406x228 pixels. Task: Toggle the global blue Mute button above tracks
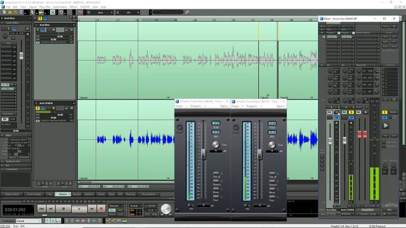(x=45, y=18)
